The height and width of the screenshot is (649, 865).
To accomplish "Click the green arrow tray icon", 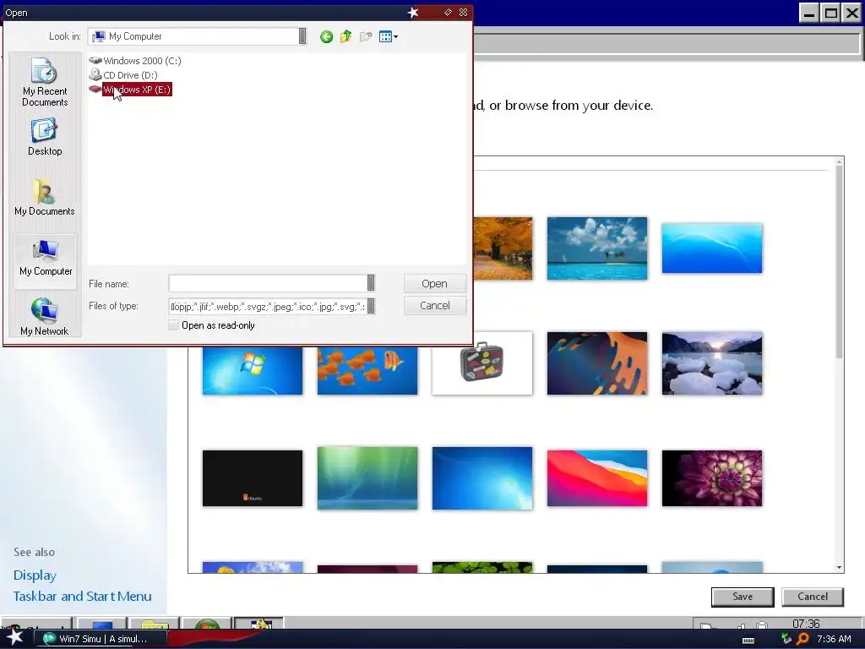I will click(x=786, y=639).
